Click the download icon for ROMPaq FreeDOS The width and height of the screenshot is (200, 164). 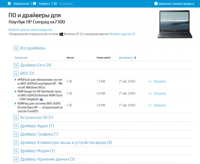click(x=150, y=105)
